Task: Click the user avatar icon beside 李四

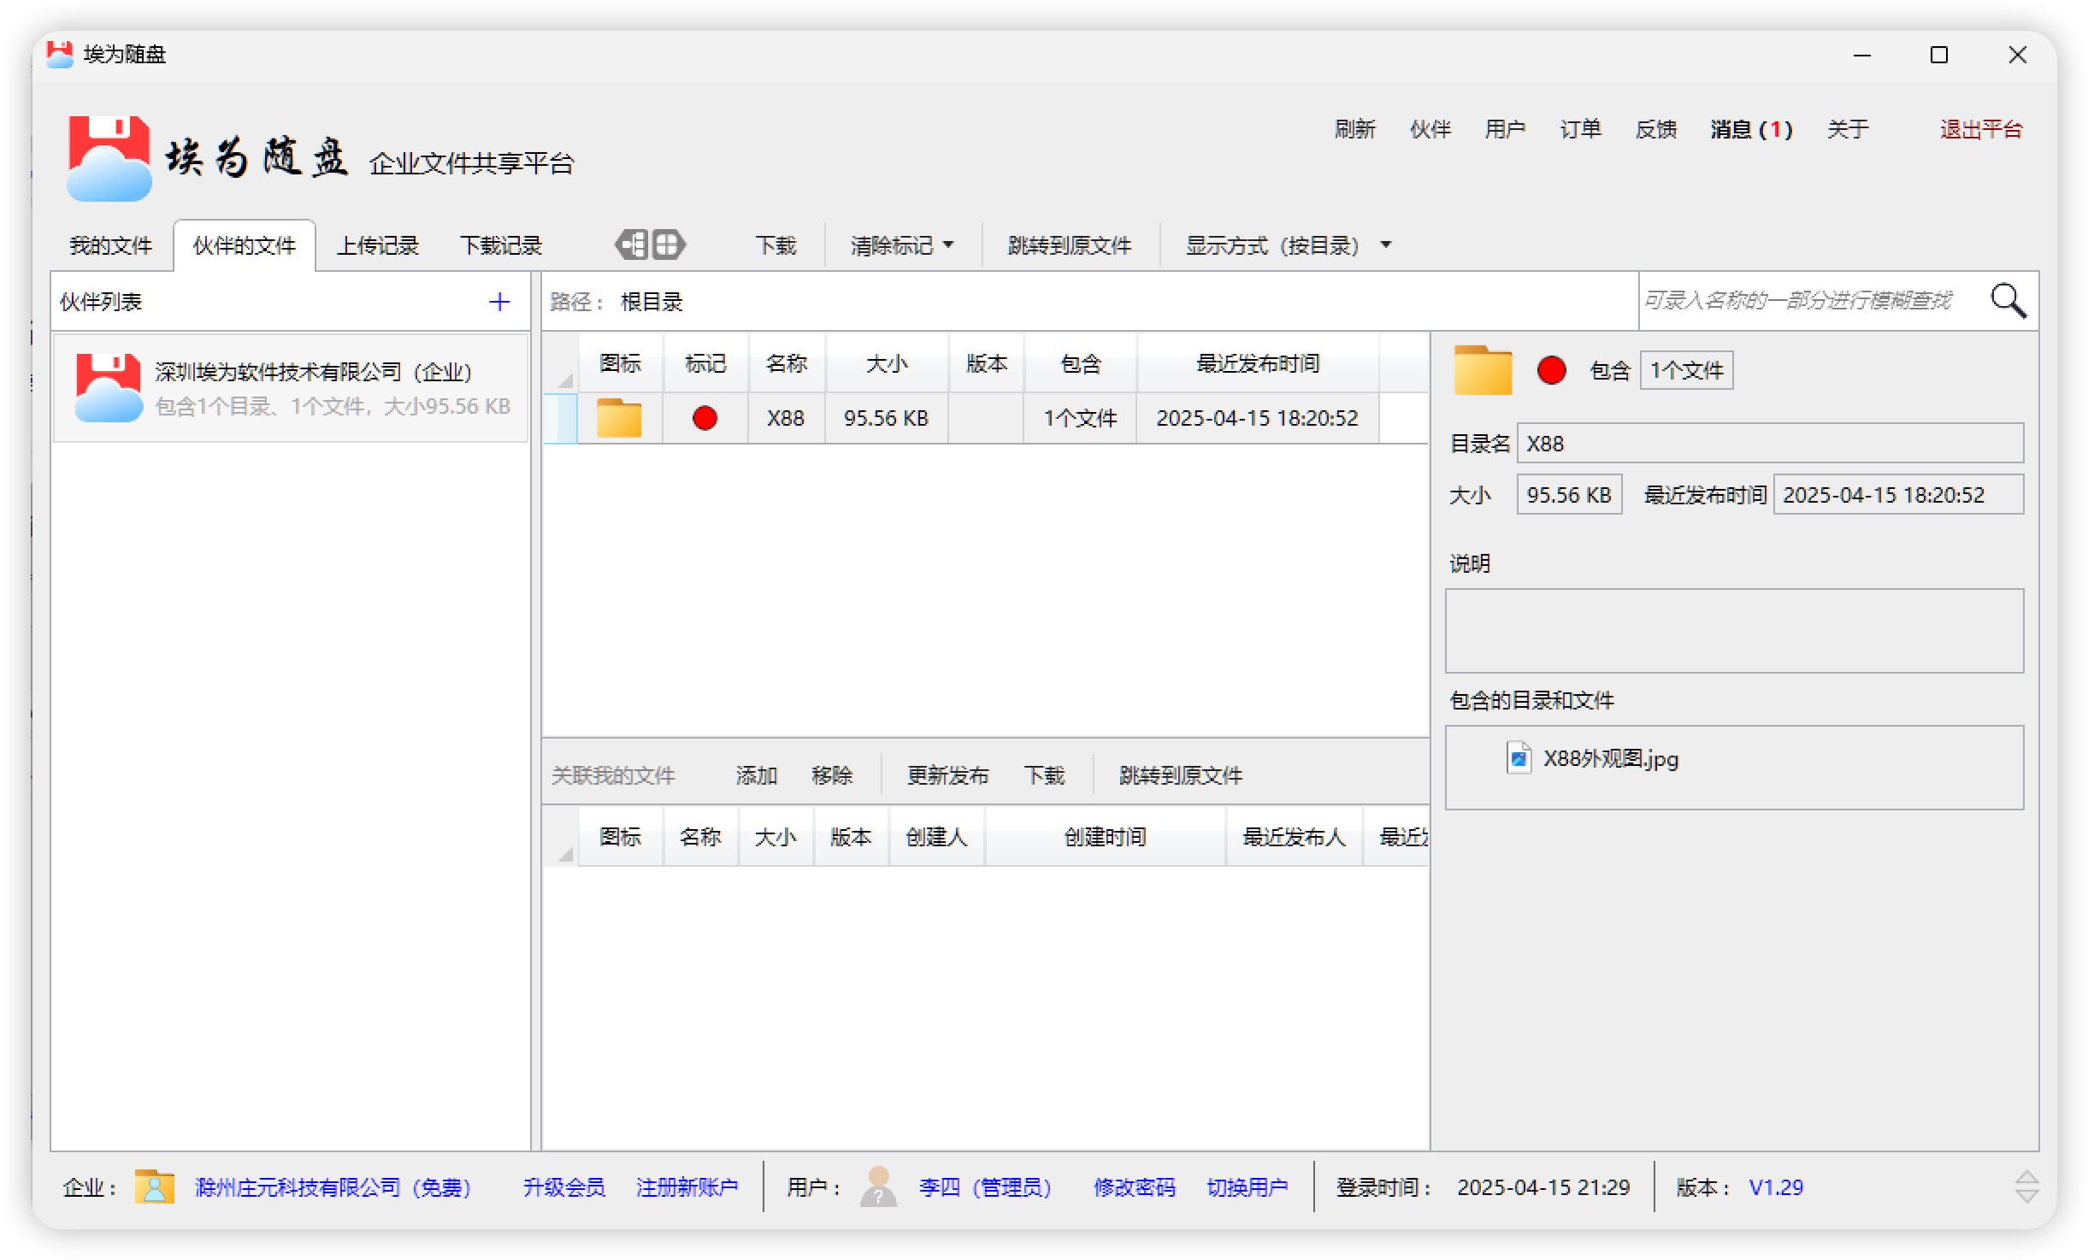Action: tap(878, 1186)
